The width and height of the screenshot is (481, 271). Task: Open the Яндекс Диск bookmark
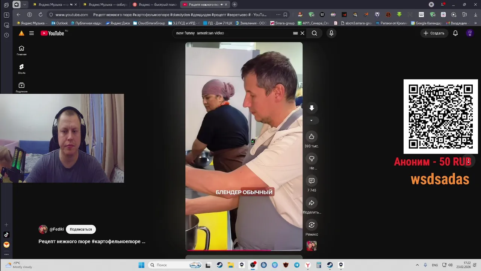[118, 23]
